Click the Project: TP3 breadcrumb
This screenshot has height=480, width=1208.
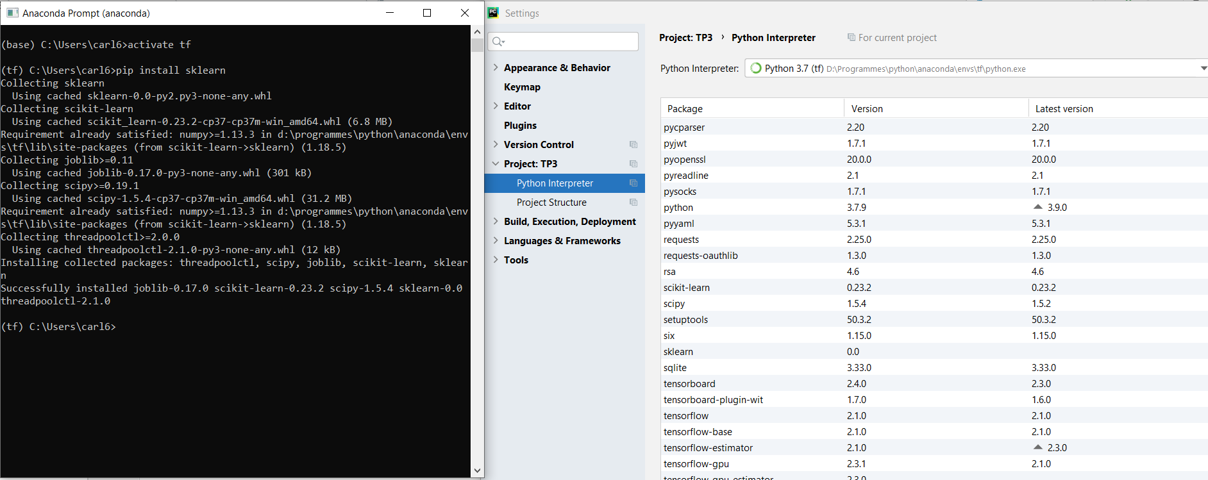[685, 38]
